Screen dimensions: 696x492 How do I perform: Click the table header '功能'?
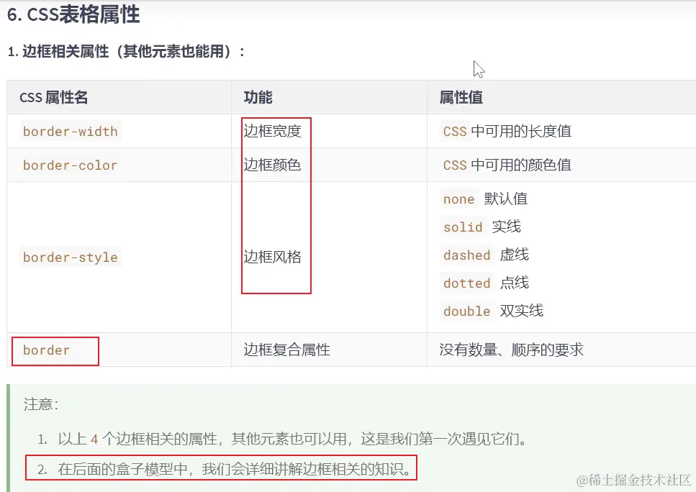[x=258, y=97]
